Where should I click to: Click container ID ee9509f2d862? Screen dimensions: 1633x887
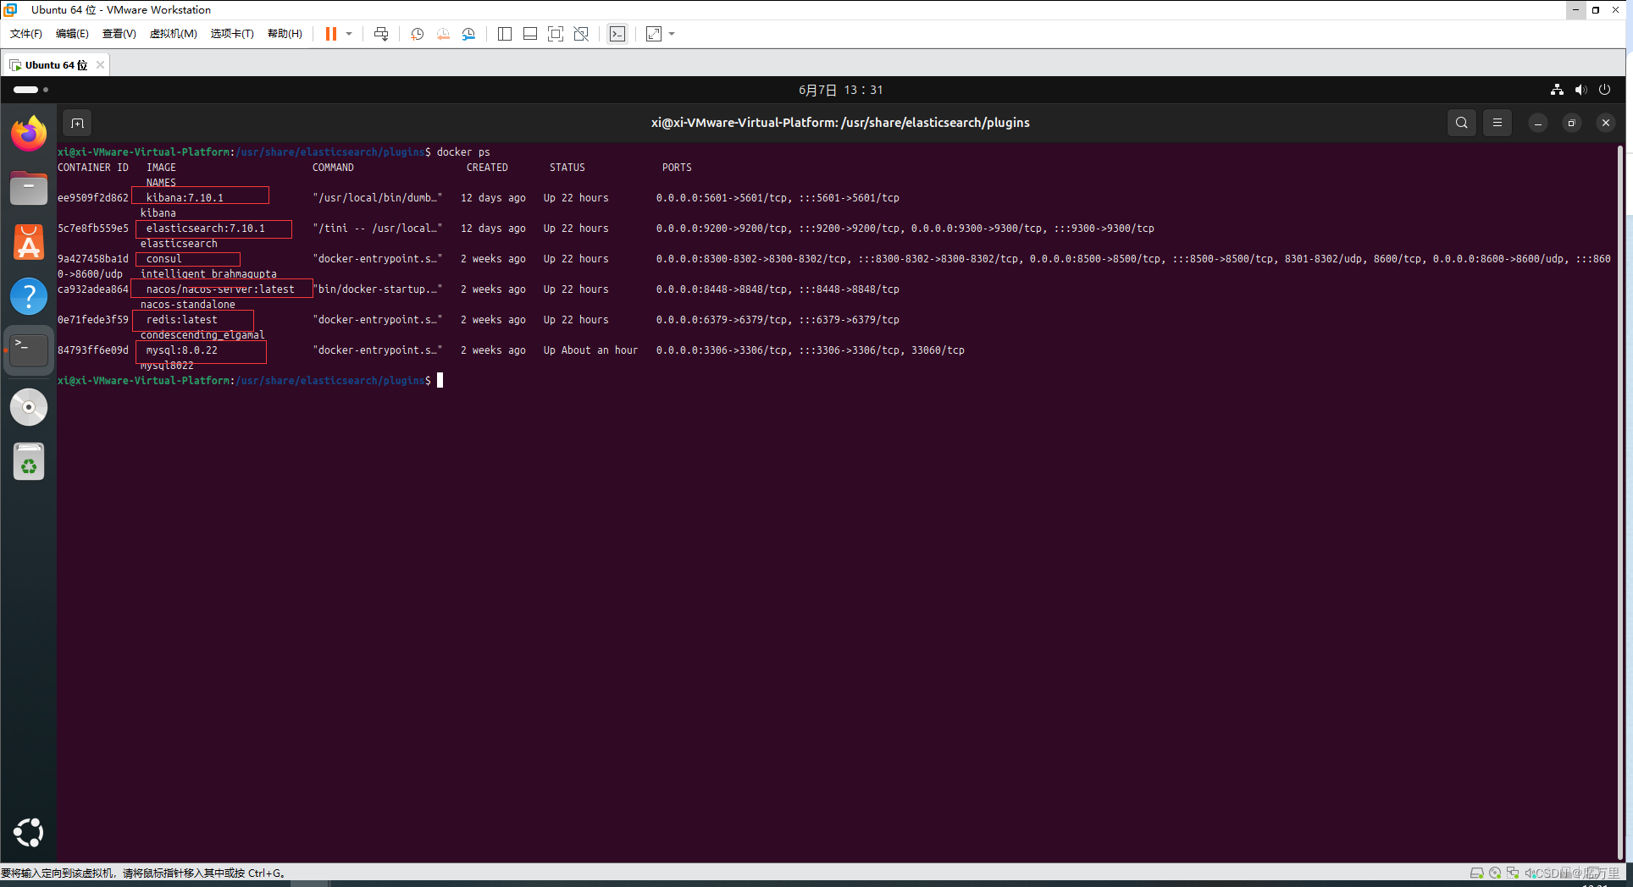(93, 198)
